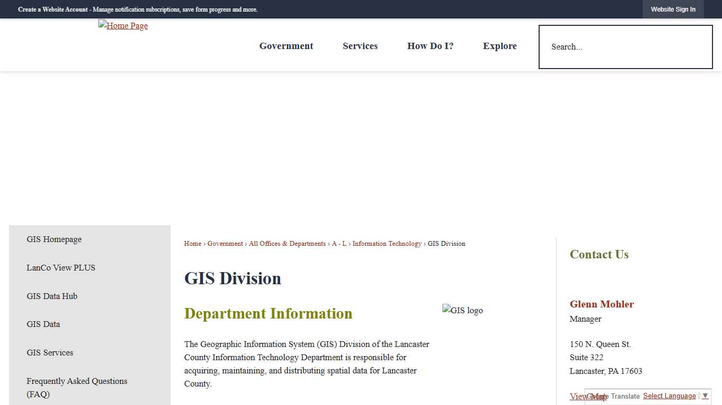Image resolution: width=722 pixels, height=405 pixels.
Task: Click the GIS logo image
Action: [x=462, y=310]
